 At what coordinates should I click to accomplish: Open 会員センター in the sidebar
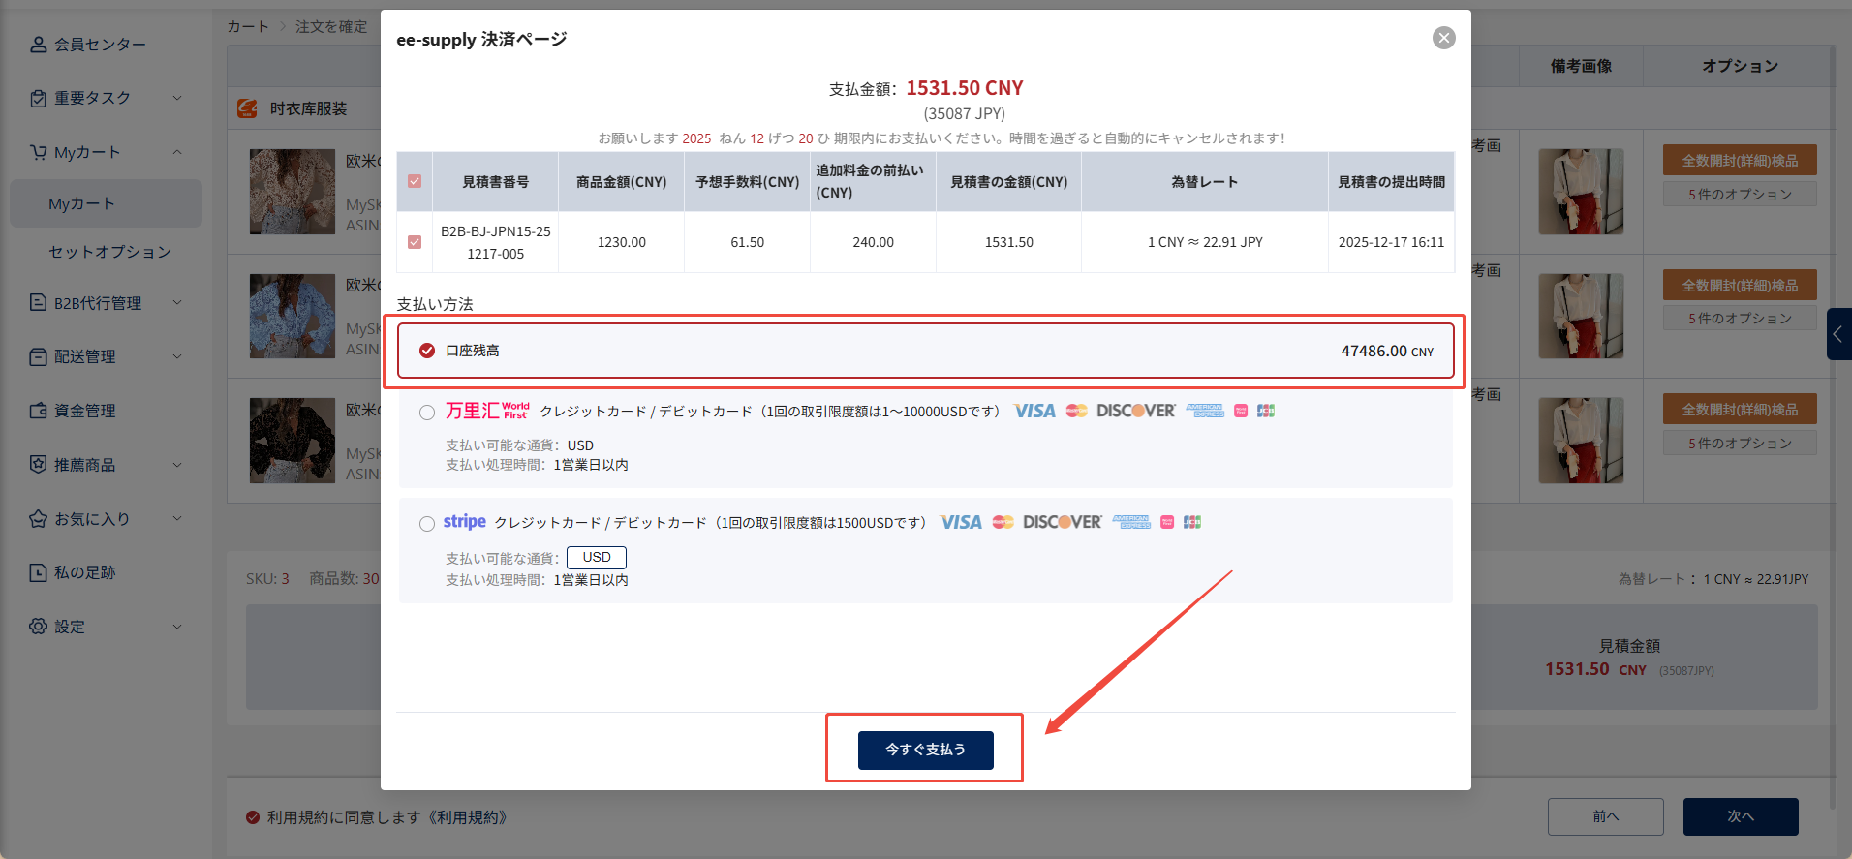(101, 45)
